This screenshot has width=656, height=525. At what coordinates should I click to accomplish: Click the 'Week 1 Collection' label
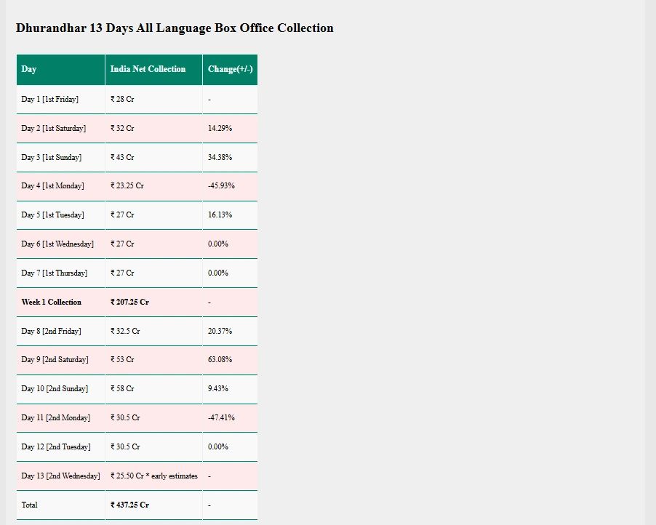click(51, 302)
